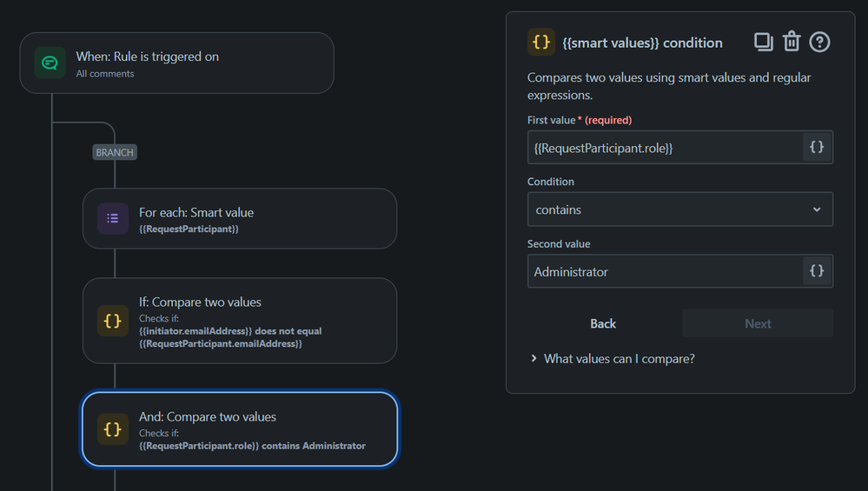Viewport: 868px width, 491px height.
Task: Click the BRANCH label
Action: point(115,152)
